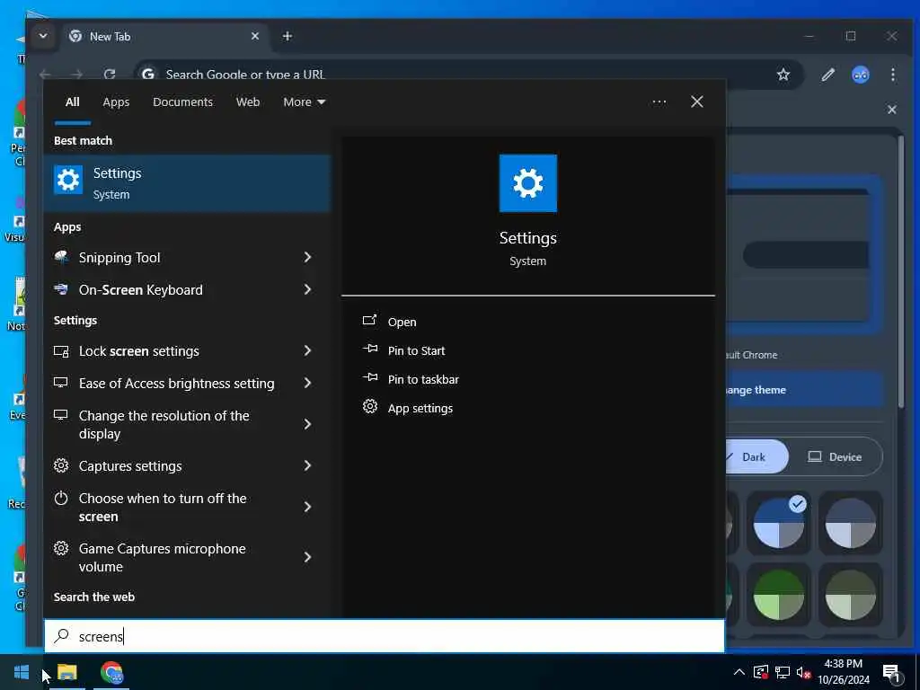Expand Ease of Access brightness arrow
920x690 pixels.
click(307, 383)
